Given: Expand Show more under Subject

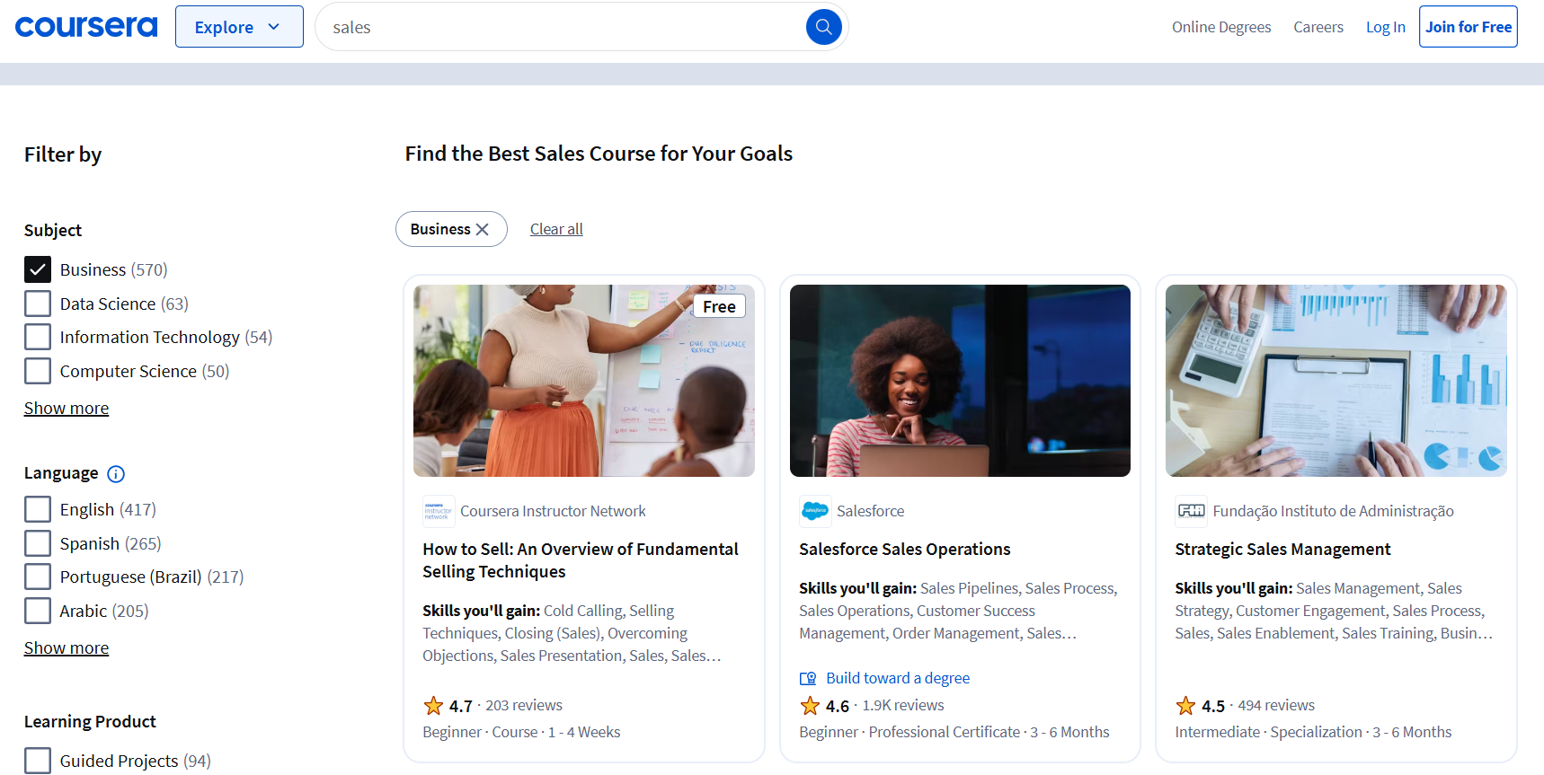Looking at the screenshot, I should click(x=67, y=409).
